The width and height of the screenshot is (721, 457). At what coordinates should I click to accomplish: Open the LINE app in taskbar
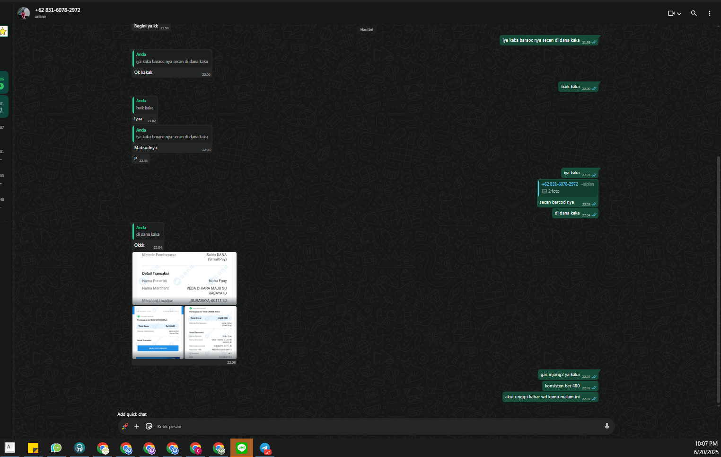pyautogui.click(x=242, y=448)
